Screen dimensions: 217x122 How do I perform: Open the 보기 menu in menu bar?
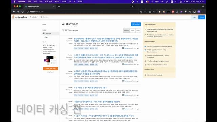click(41, 2)
